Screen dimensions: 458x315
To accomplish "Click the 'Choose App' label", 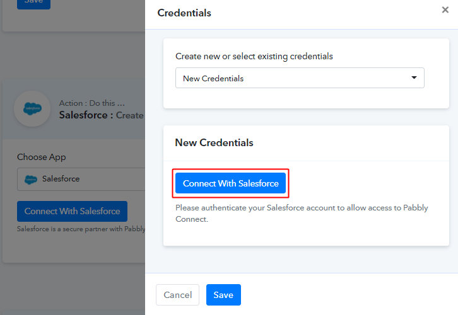I will pyautogui.click(x=42, y=157).
